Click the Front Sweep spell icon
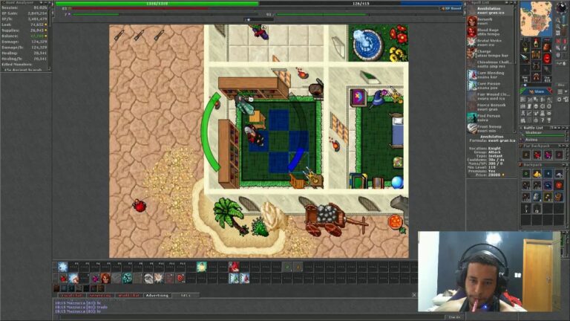Image resolution: width=570 pixels, height=321 pixels. point(472,128)
